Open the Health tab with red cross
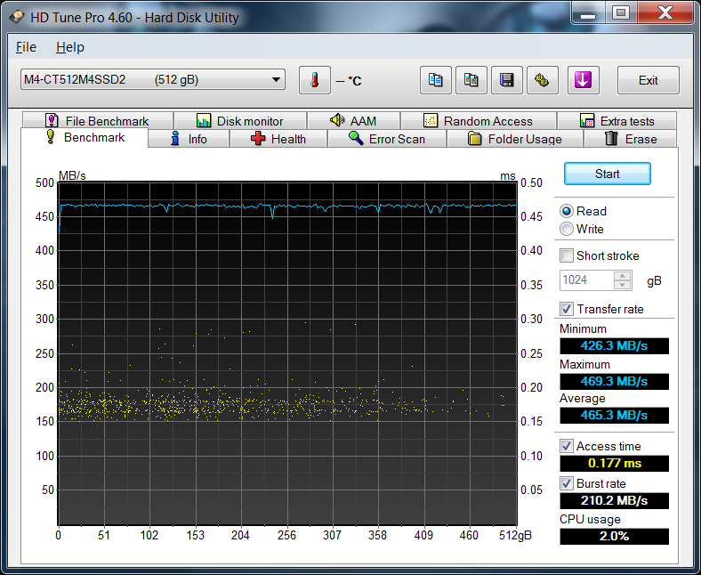Viewport: 701px width, 575px height. pos(278,139)
